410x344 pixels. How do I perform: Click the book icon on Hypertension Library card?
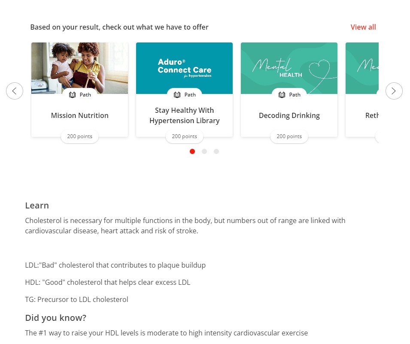[177, 95]
